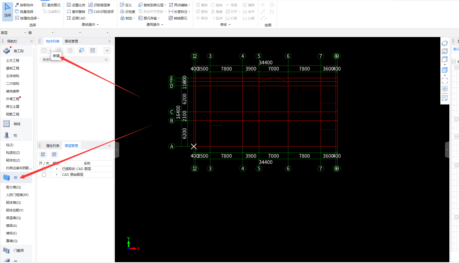Viewport: 459px width, 263px height.
Task: Expand CAD 原始图层 row
Action: (57, 175)
